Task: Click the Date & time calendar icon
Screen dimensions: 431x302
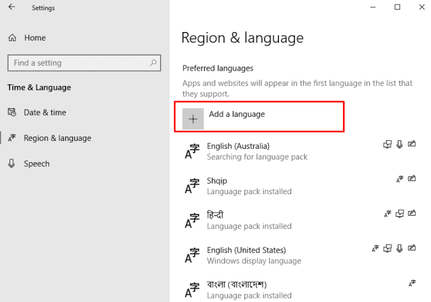Action: 12,112
